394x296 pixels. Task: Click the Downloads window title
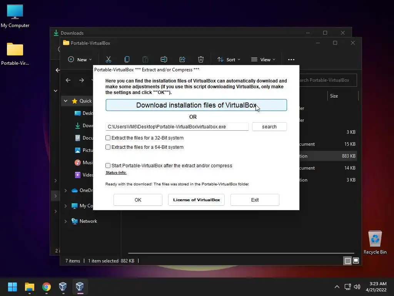(x=72, y=33)
